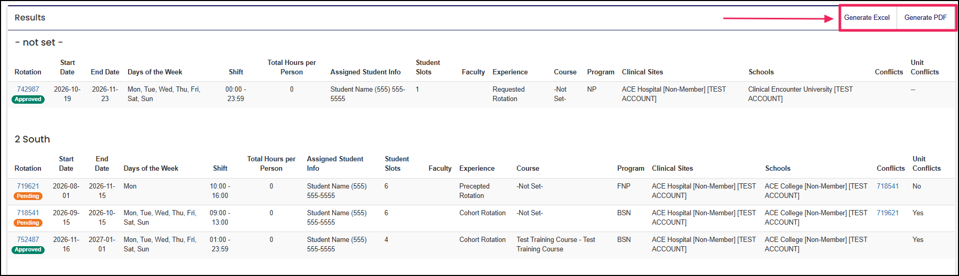Open rotation 752487 link
The height and width of the screenshot is (276, 959).
click(28, 240)
